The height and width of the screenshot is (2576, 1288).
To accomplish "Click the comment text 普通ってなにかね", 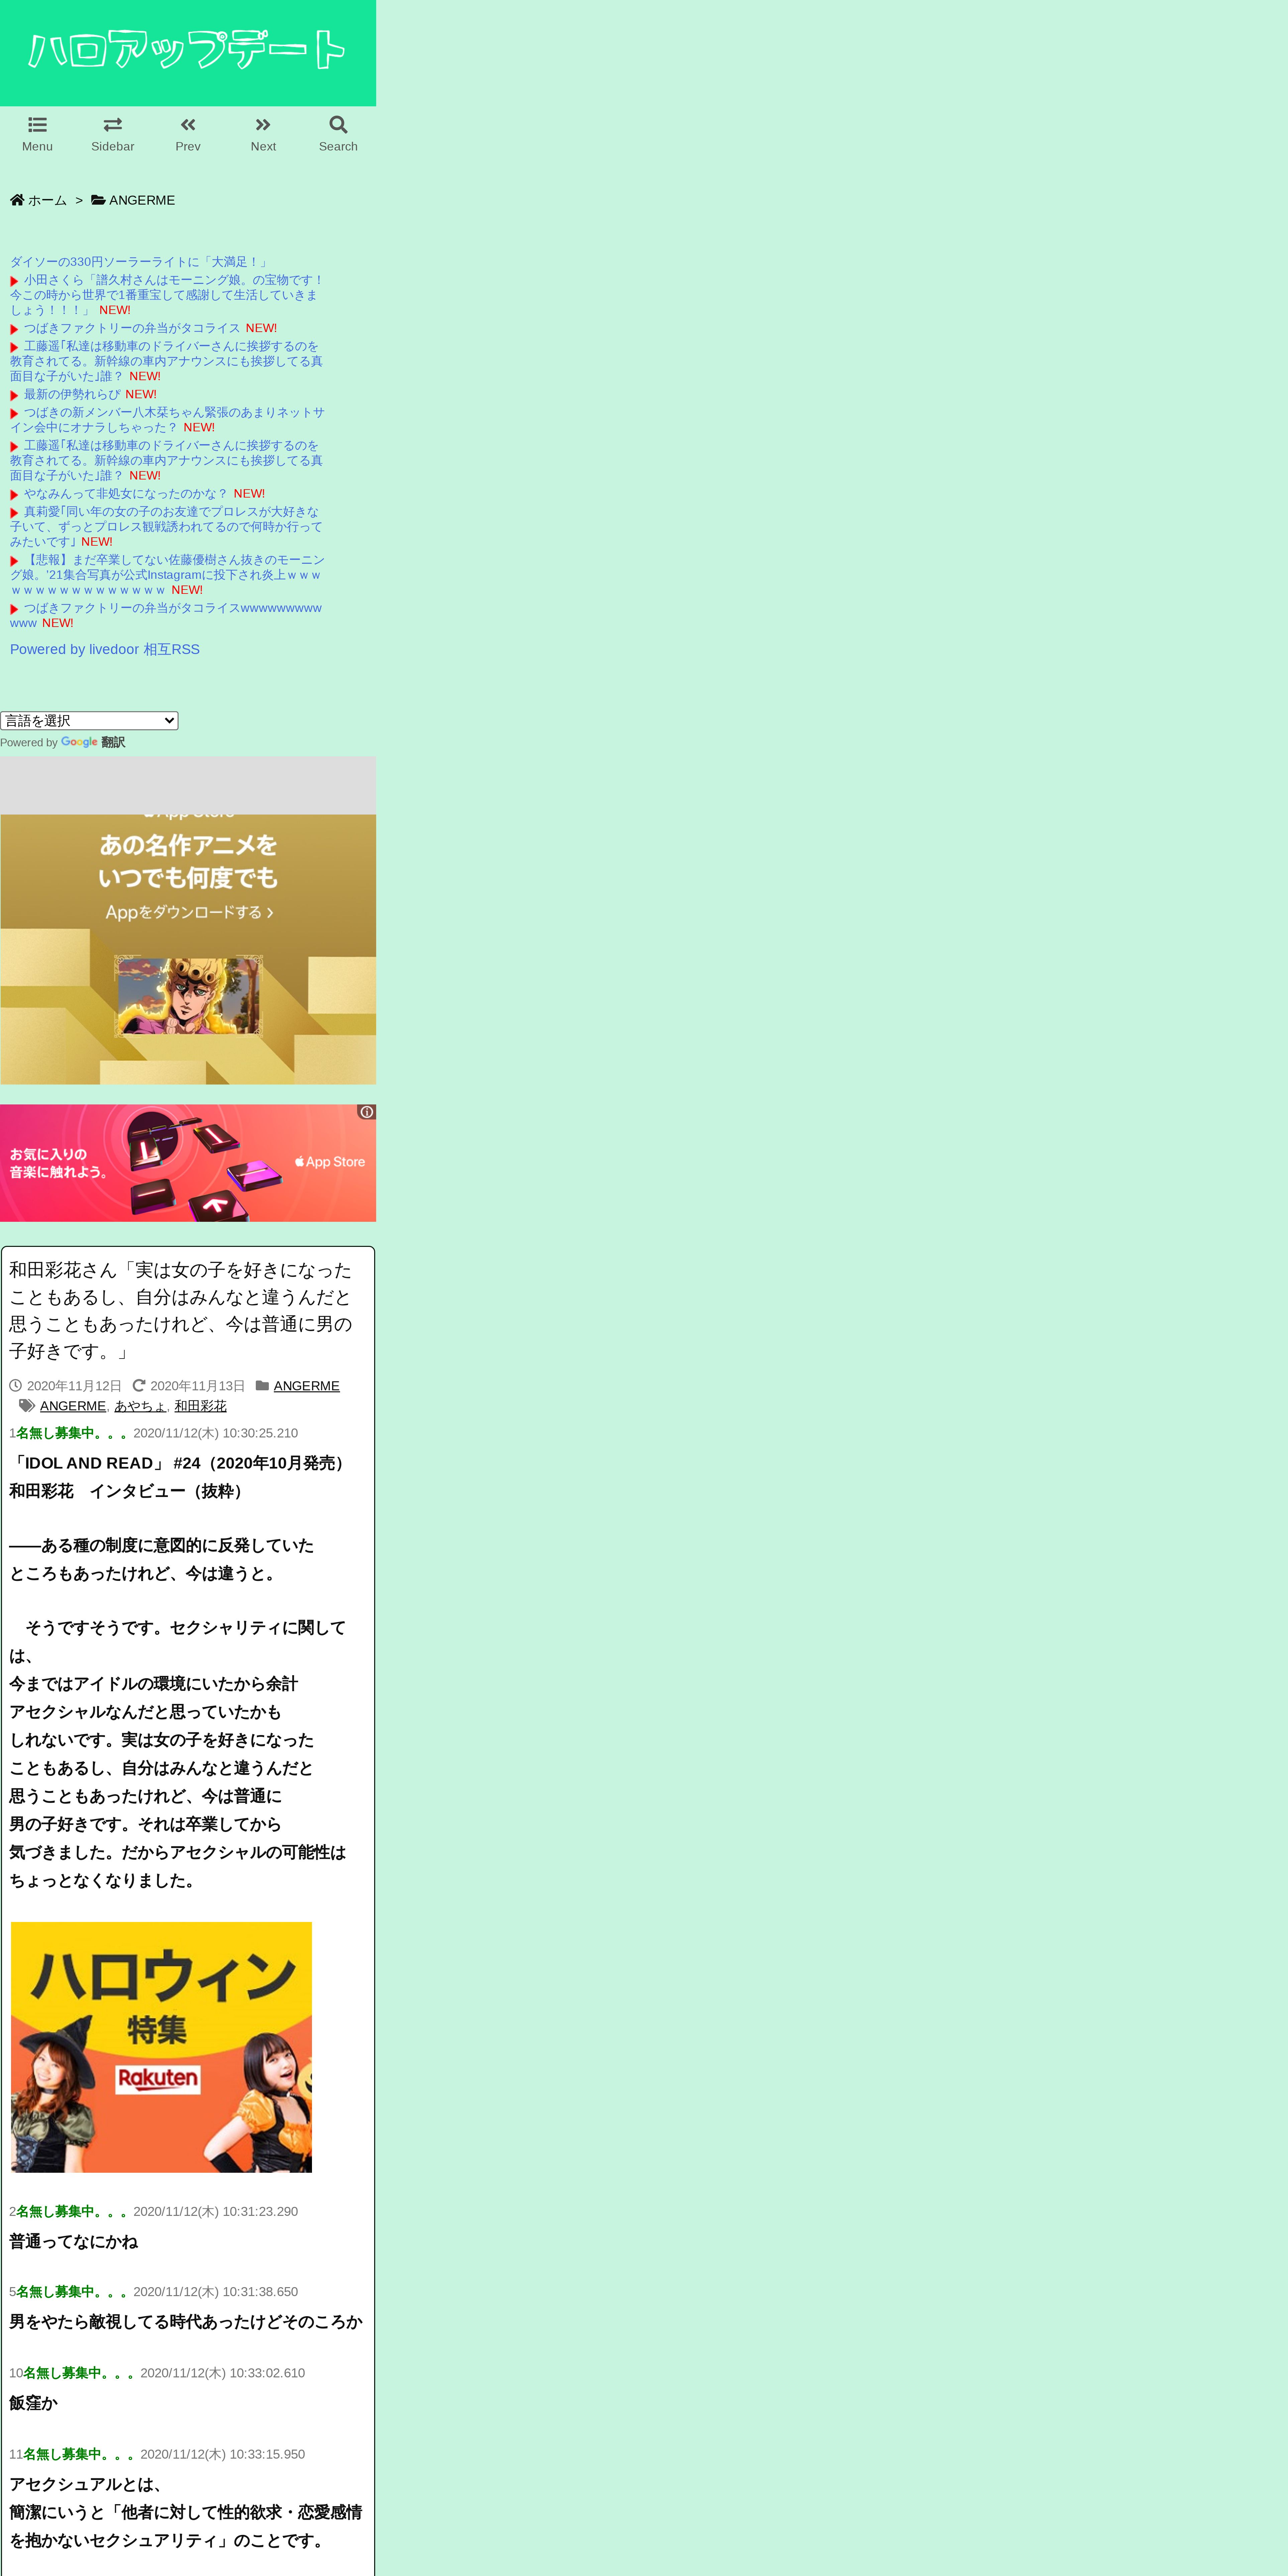I will [x=73, y=2241].
